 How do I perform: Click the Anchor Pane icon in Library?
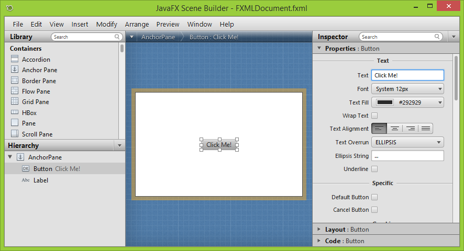[x=15, y=69]
